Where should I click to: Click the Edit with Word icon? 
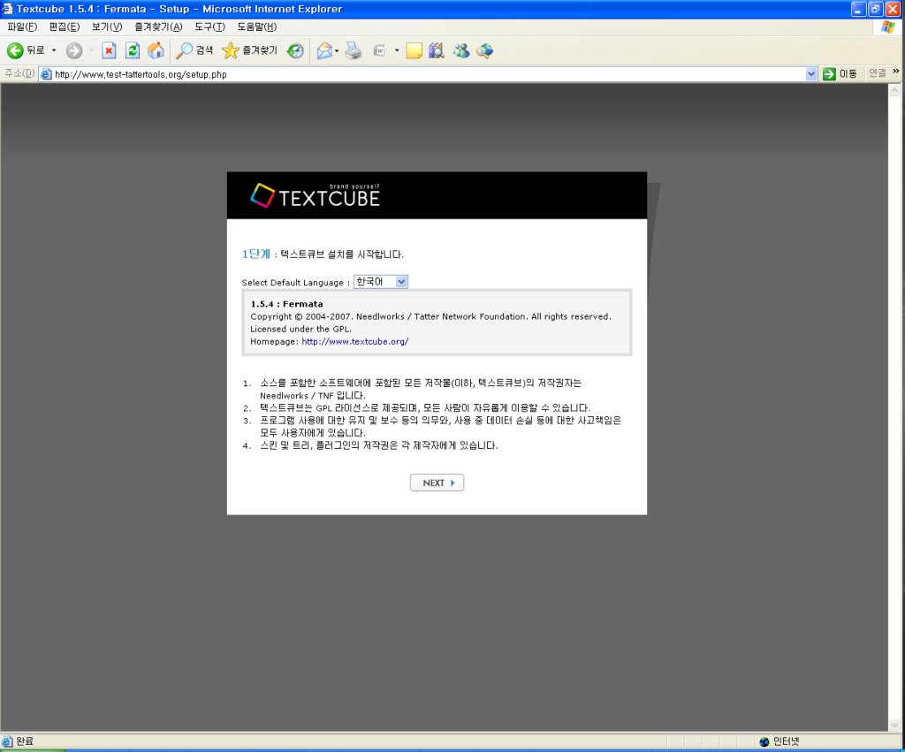(x=379, y=50)
